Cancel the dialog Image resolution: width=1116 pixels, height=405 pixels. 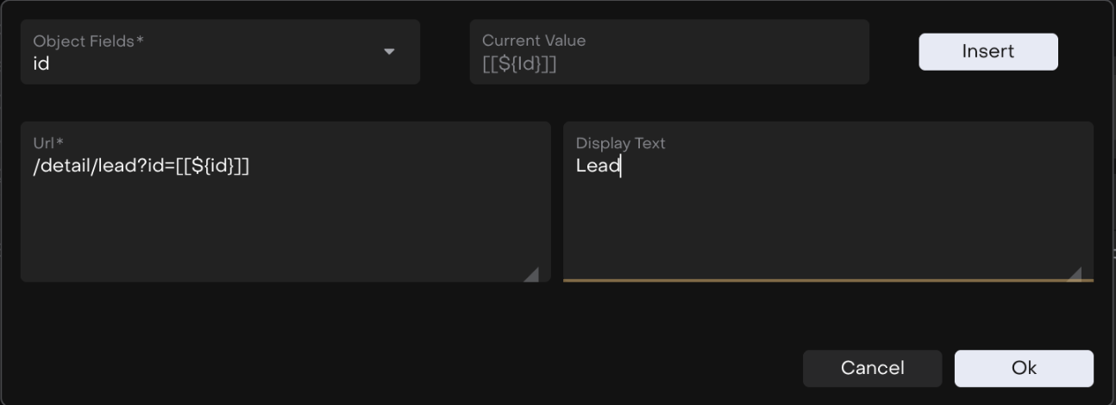(x=872, y=368)
